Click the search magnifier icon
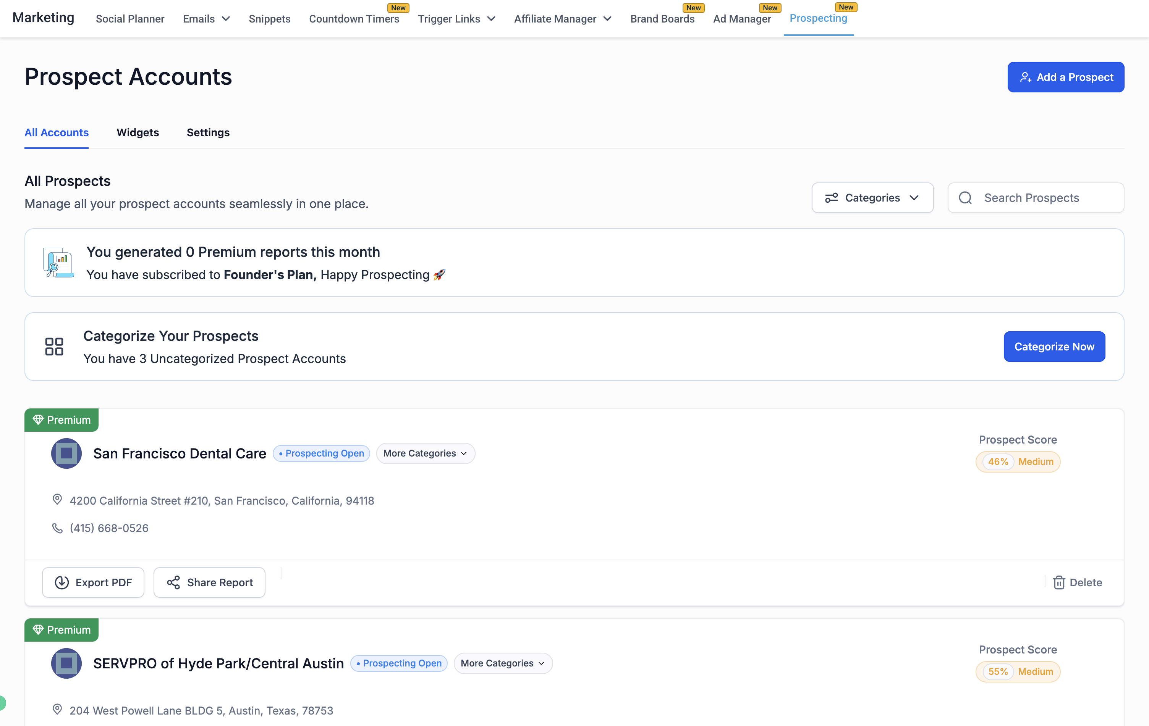 [x=965, y=198]
